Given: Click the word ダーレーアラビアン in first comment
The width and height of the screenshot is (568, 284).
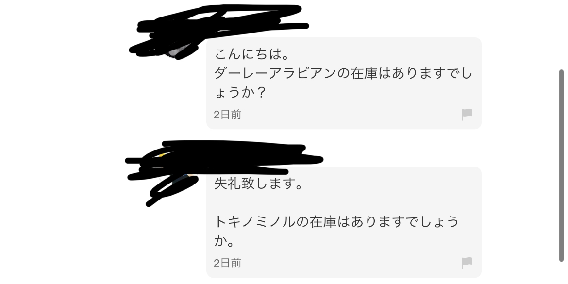Looking at the screenshot, I should 275,73.
